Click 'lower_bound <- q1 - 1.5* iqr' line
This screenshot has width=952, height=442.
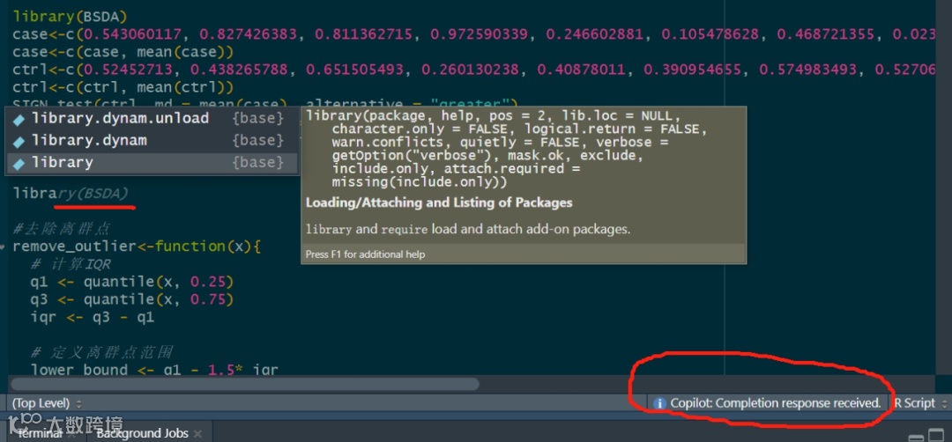[x=154, y=369]
